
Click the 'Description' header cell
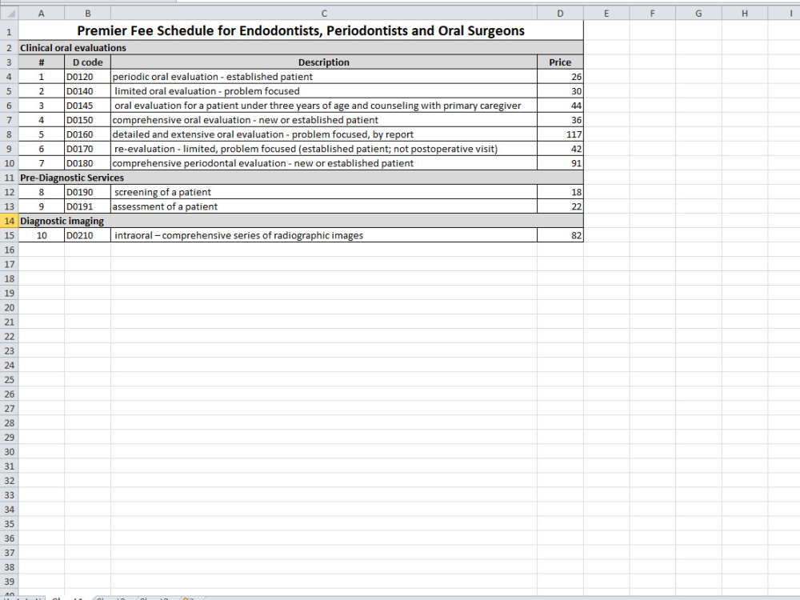click(324, 62)
